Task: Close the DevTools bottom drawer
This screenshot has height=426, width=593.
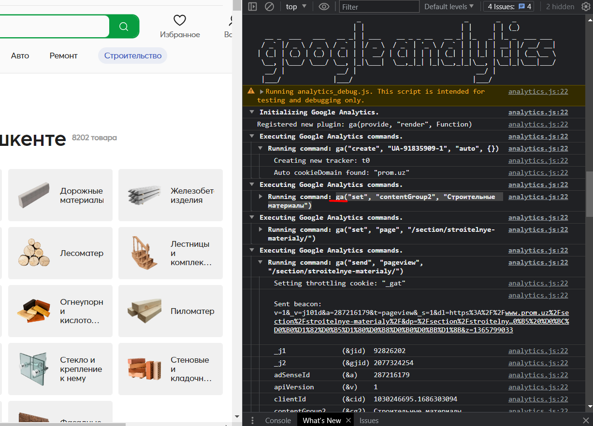Action: (x=586, y=420)
